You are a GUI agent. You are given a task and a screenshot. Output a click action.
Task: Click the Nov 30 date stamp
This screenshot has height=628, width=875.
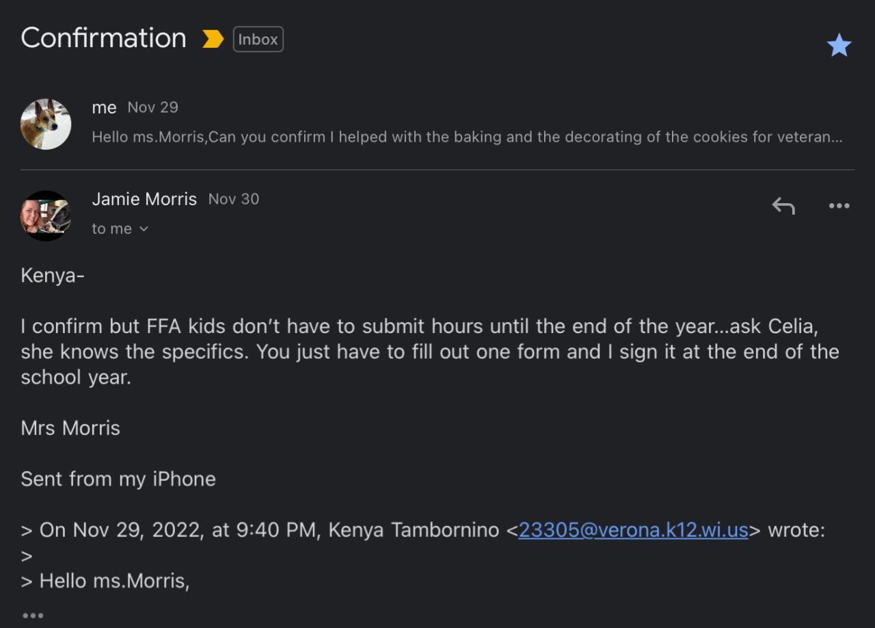pos(234,199)
